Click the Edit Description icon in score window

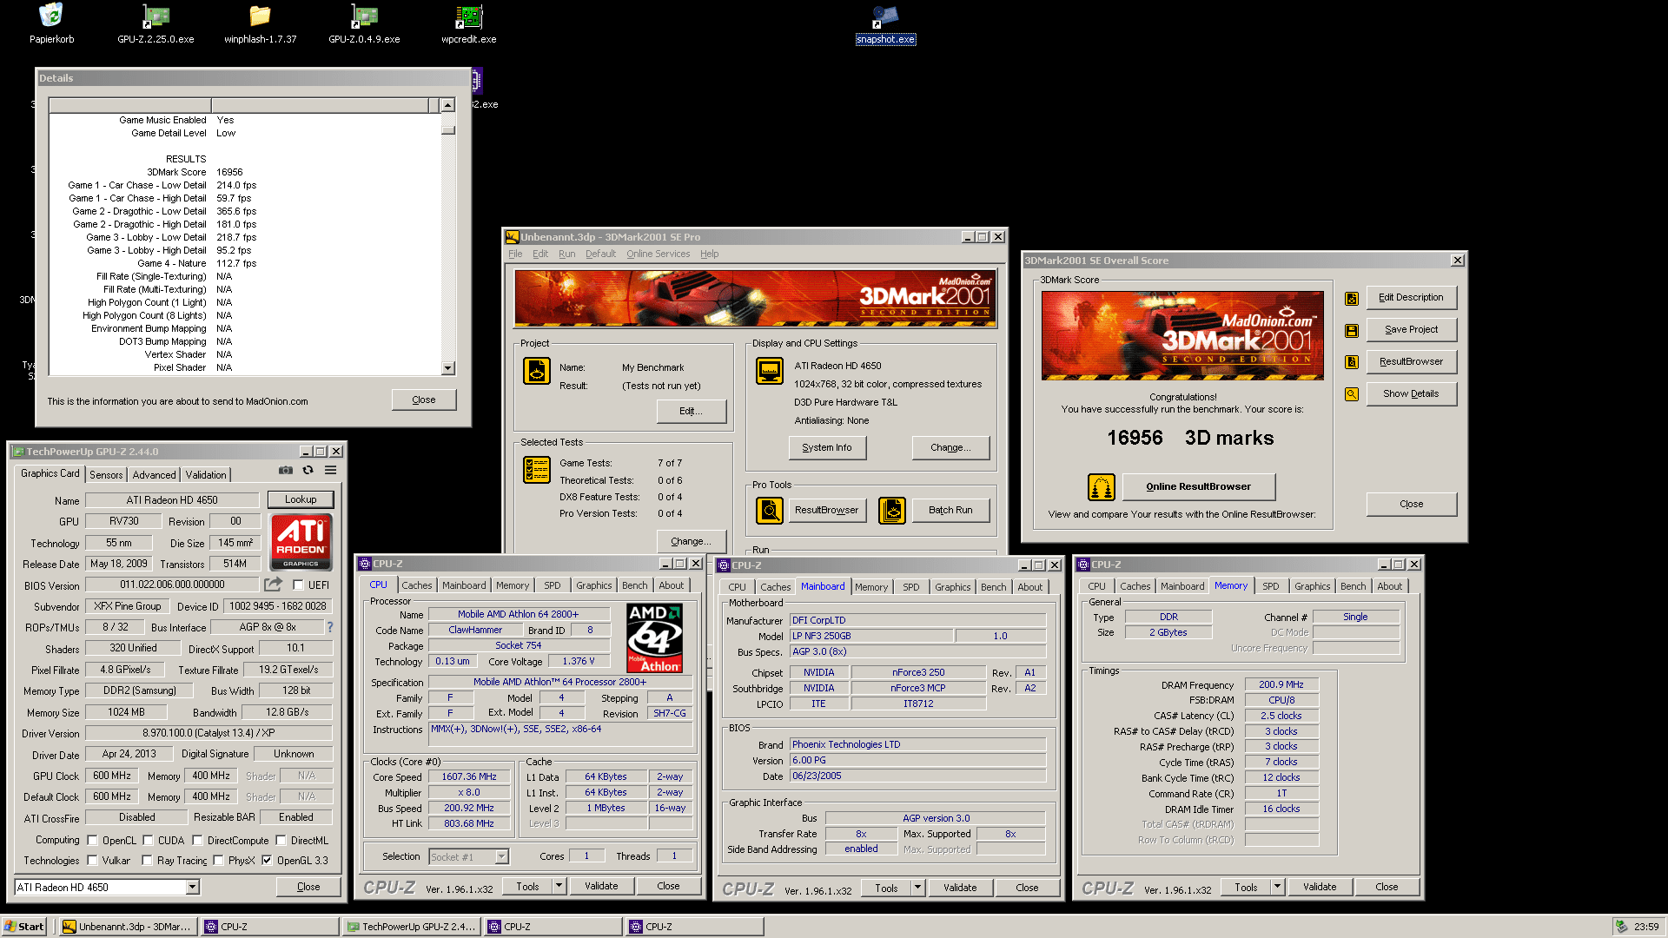pyautogui.click(x=1352, y=298)
